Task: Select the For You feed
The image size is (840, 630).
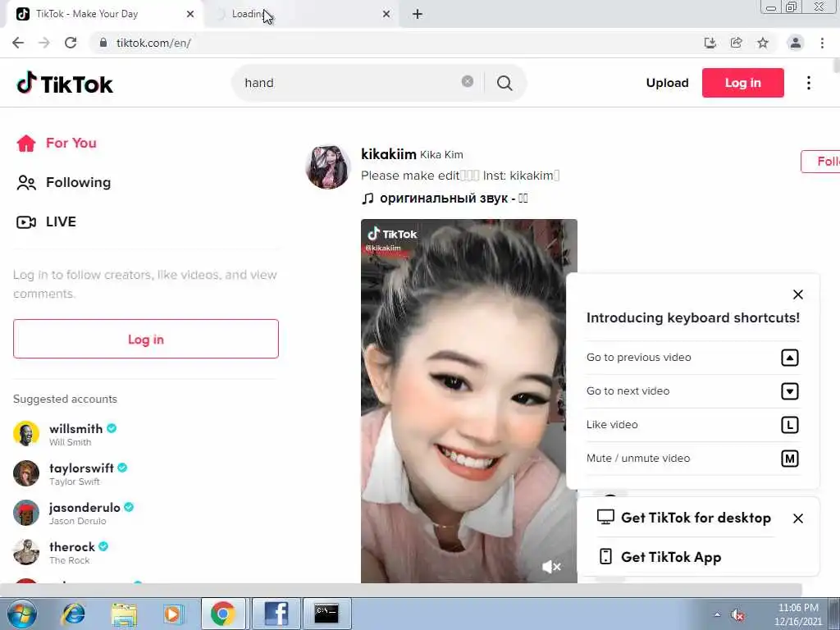Action: tap(57, 143)
